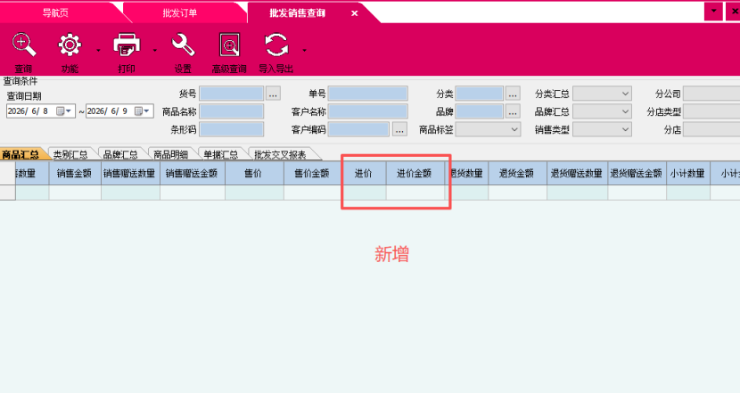Image resolution: width=740 pixels, height=393 pixels.
Task: Click the 客户编码 input field
Action: tap(358, 129)
